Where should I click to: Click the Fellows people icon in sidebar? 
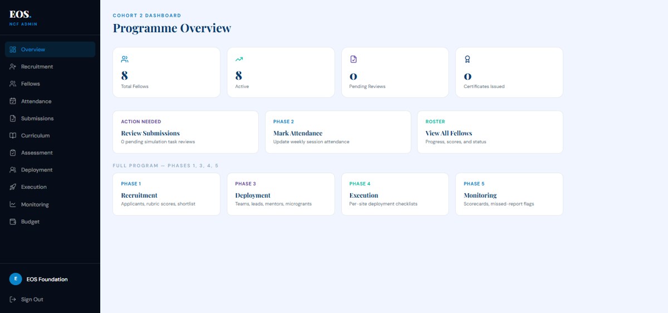(13, 84)
